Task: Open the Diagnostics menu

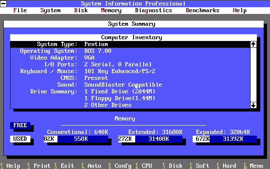Action: 153,10
